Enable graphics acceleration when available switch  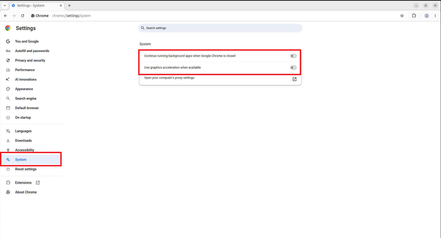[293, 67]
